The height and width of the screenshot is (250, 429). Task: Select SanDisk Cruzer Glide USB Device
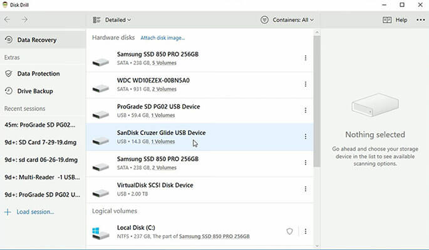tap(200, 137)
